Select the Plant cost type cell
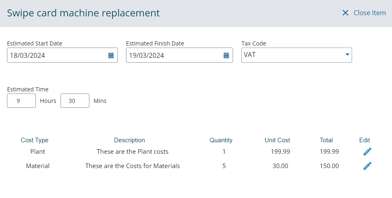 click(x=37, y=152)
